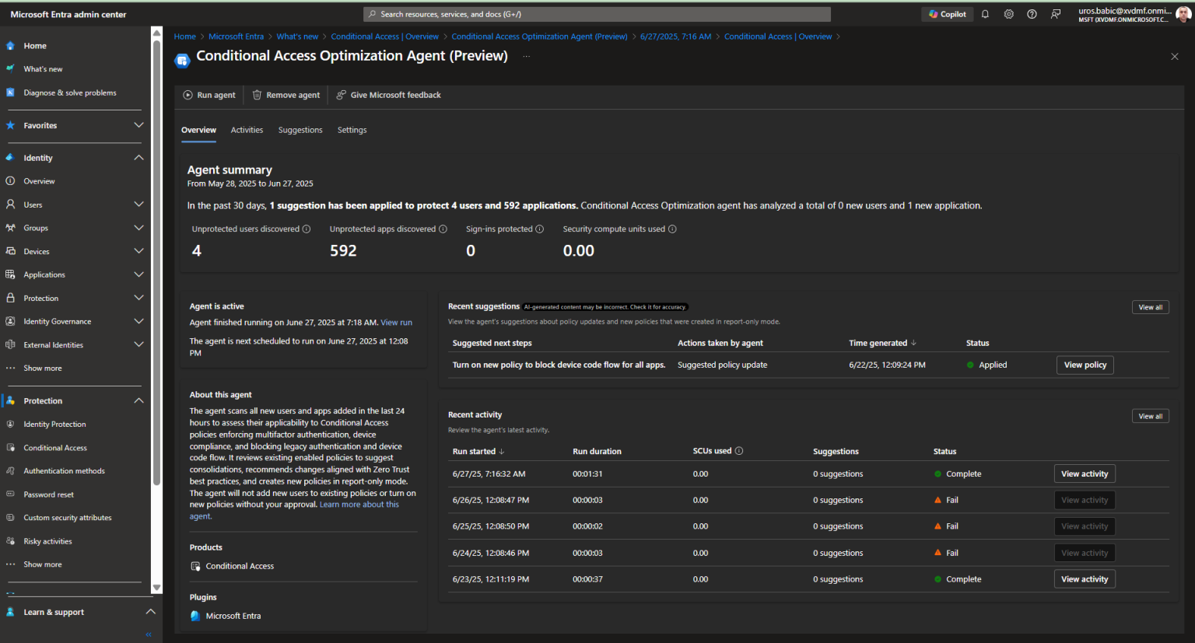
Task: Click the Run agent play icon
Action: point(187,94)
